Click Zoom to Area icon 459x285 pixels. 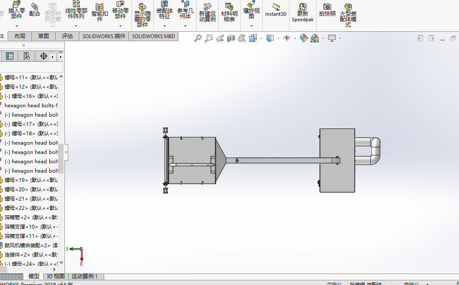click(x=209, y=38)
